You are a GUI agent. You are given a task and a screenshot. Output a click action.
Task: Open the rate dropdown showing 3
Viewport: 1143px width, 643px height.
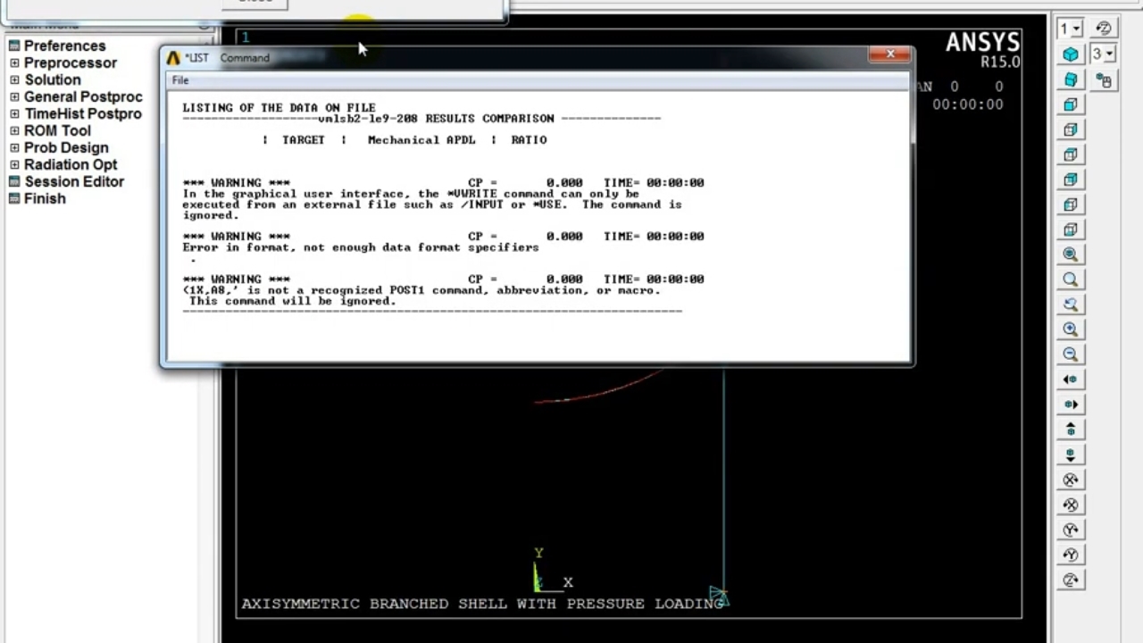click(x=1103, y=54)
